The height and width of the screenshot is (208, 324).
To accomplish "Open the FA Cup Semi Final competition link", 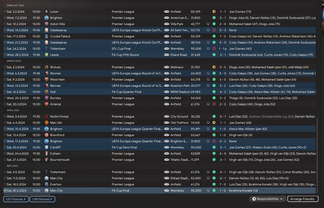I will point(124,147).
